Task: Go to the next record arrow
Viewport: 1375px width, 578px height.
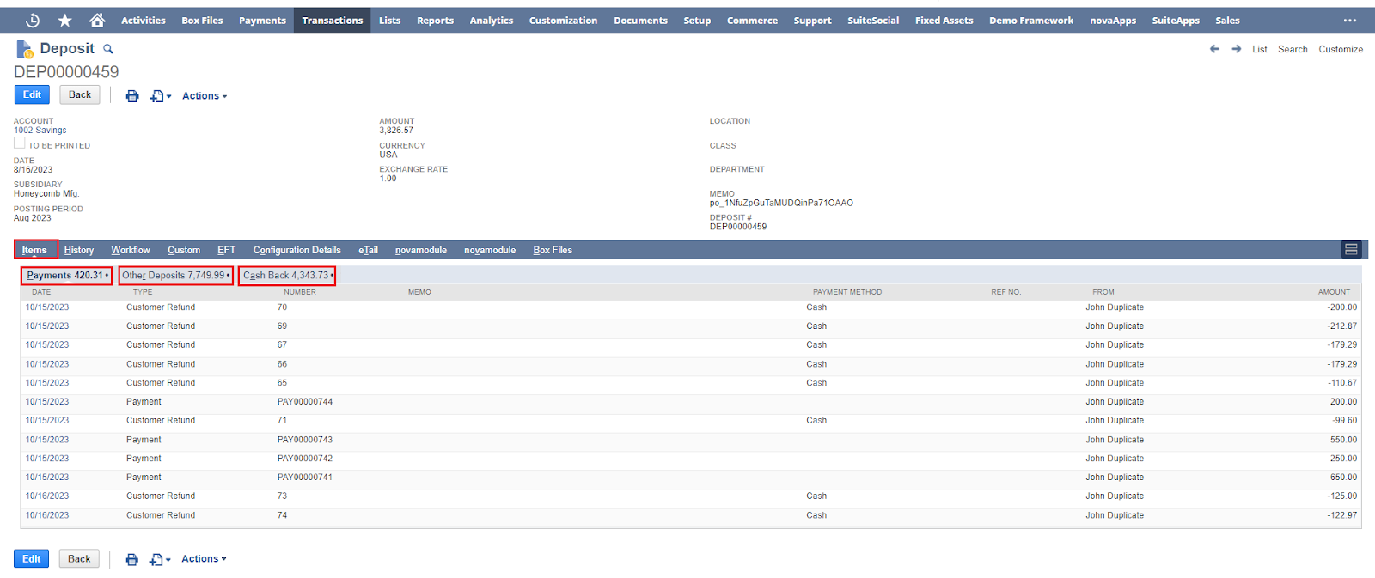Action: point(1237,49)
